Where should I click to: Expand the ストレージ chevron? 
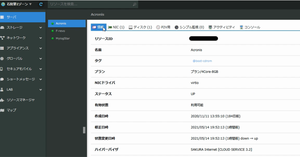tap(41, 28)
